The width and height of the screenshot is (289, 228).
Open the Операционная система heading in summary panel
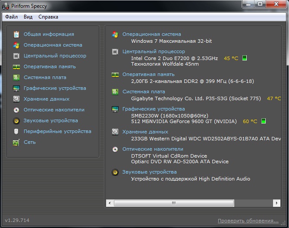(x=151, y=34)
